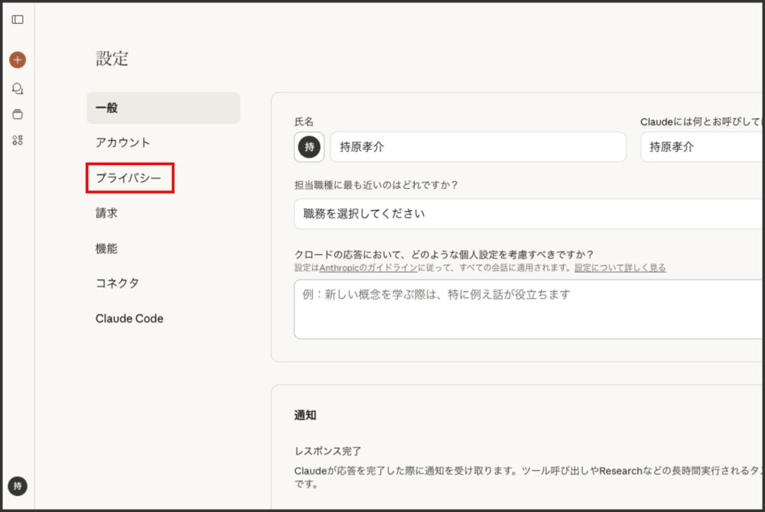765x512 pixels.
Task: Click the 氏名 name input field
Action: click(x=478, y=147)
